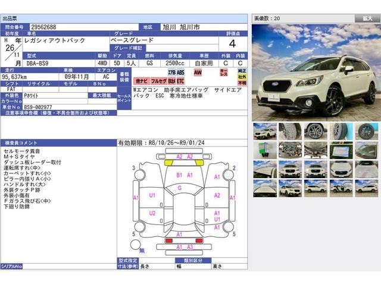The height and width of the screenshot is (285, 381).
Task: Open the navigation screen thumbnail
Action: pyautogui.click(x=341, y=150)
